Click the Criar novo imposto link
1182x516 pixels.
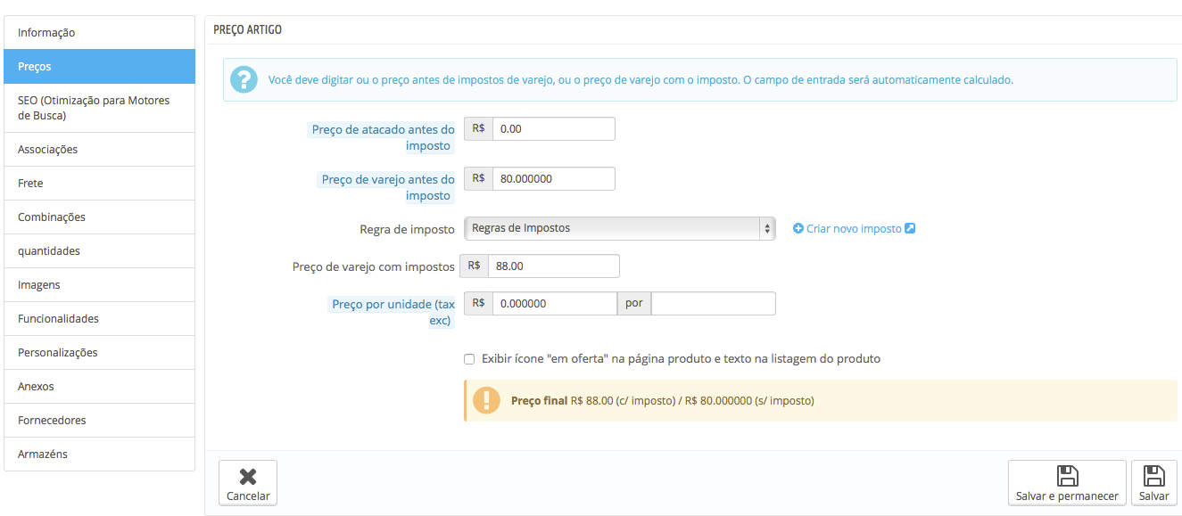click(x=854, y=229)
